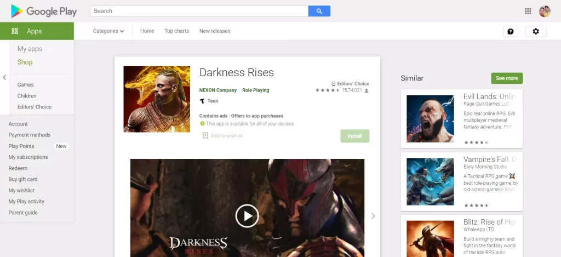Open Parent guide
561x257 pixels.
click(x=23, y=213)
